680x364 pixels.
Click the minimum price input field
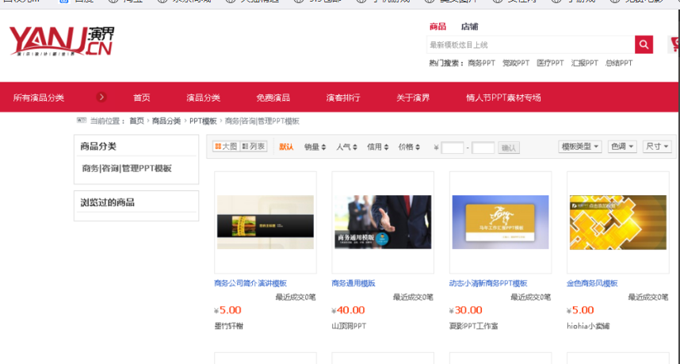tap(453, 148)
